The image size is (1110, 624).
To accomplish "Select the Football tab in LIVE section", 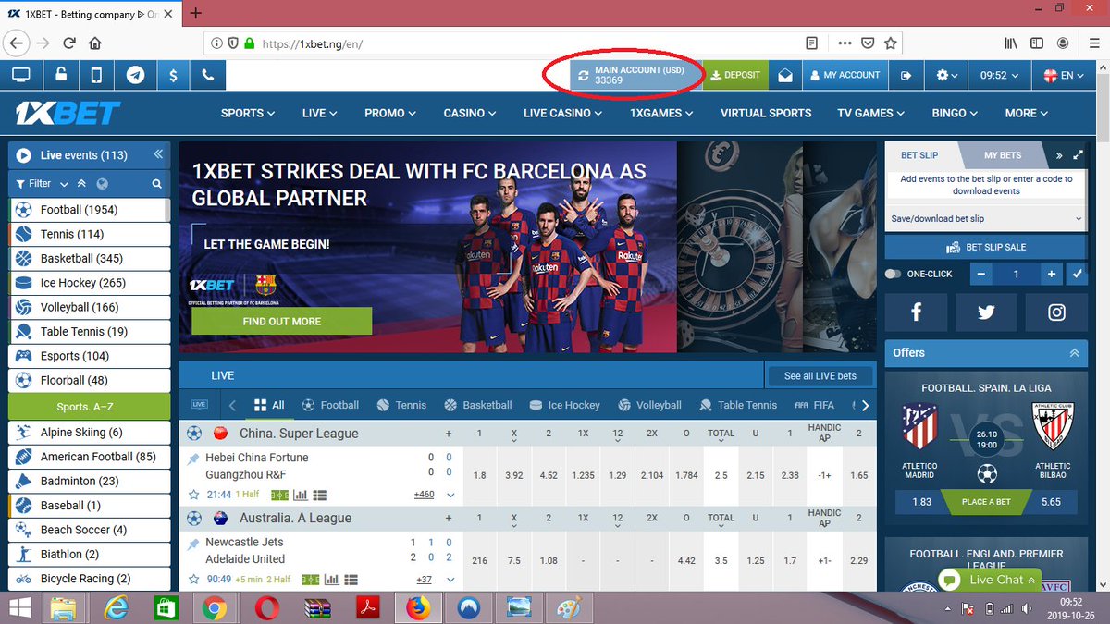I will coord(329,405).
